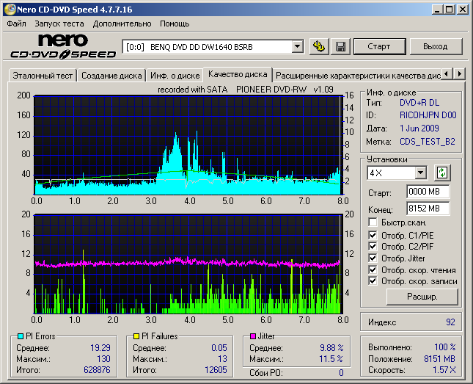Click the PI Failures maximum 13
The height and width of the screenshot is (384, 473).
pos(222,358)
